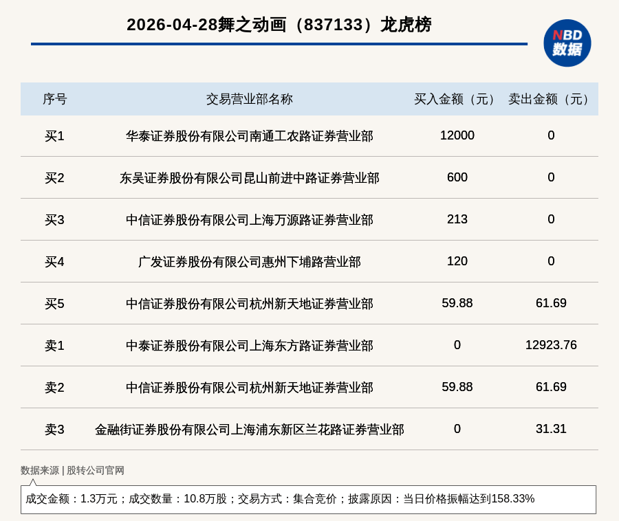Click the buy amount 600
619x521 pixels.
pos(457,177)
